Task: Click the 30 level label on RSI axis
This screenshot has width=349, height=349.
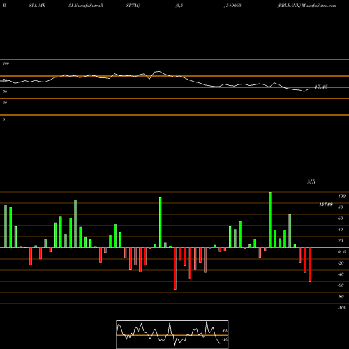Action: click(5, 103)
